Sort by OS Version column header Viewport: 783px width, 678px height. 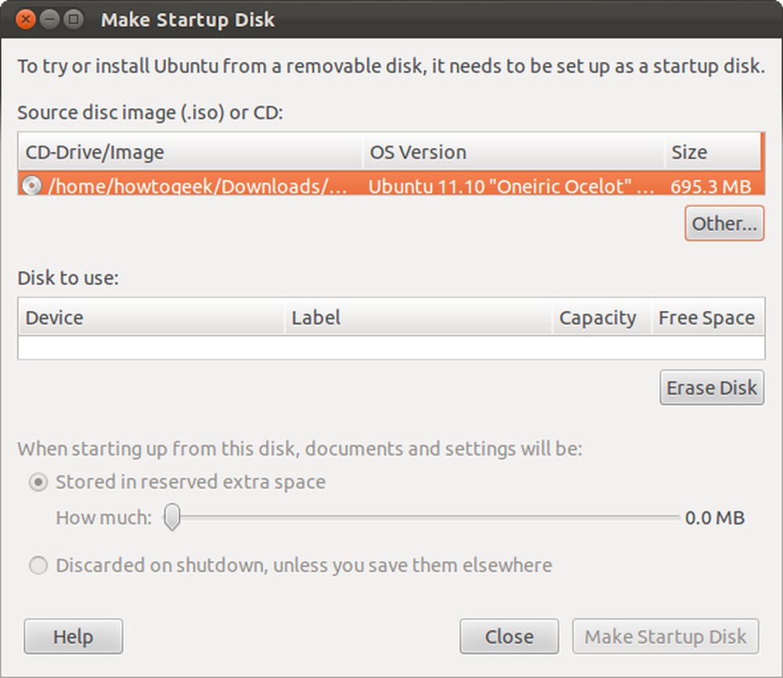(x=514, y=151)
